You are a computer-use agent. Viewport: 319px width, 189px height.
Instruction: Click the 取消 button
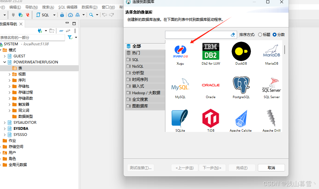tap(271, 168)
